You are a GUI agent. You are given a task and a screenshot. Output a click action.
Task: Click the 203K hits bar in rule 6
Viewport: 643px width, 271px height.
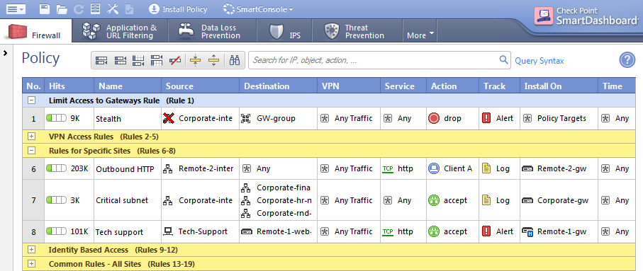click(56, 168)
